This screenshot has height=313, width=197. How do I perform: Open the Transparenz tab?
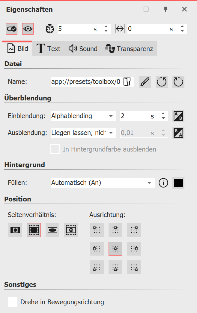coord(129,48)
